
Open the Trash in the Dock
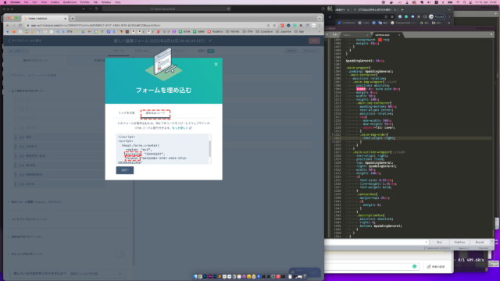305,276
